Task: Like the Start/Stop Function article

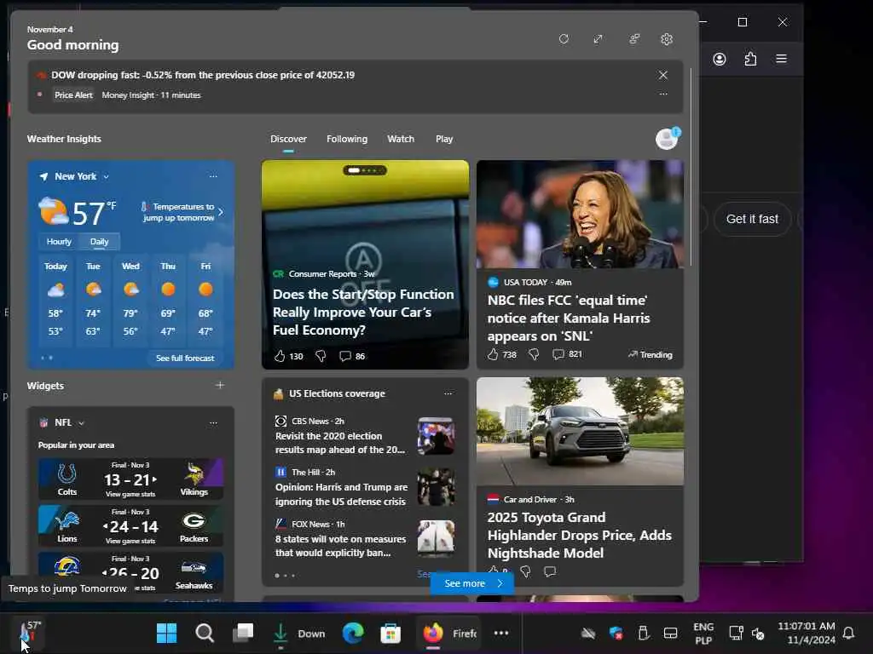Action: point(280,356)
